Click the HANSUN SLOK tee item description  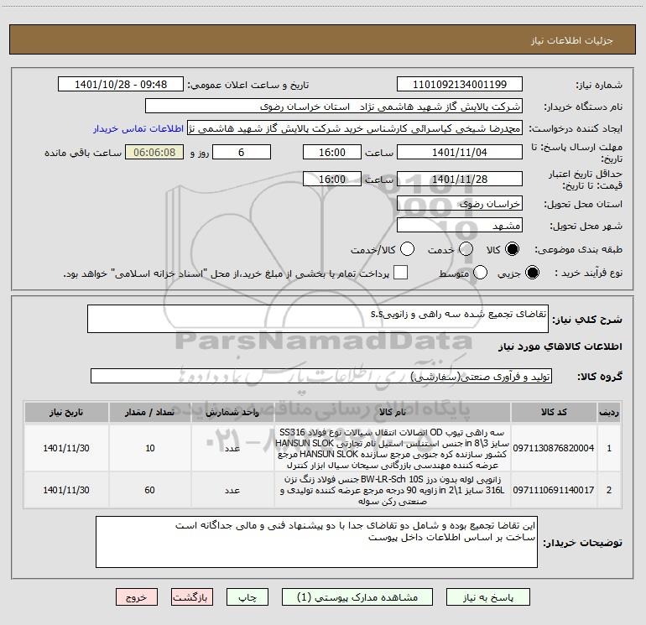click(x=393, y=449)
